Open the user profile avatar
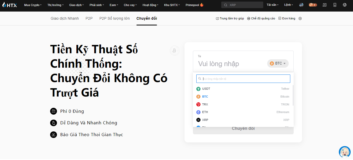This screenshot has width=353, height=160. (x=301, y=5)
